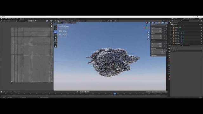Click the outliner filter funnel icon
The height and width of the screenshot is (114, 203).
pyautogui.click(x=199, y=21)
